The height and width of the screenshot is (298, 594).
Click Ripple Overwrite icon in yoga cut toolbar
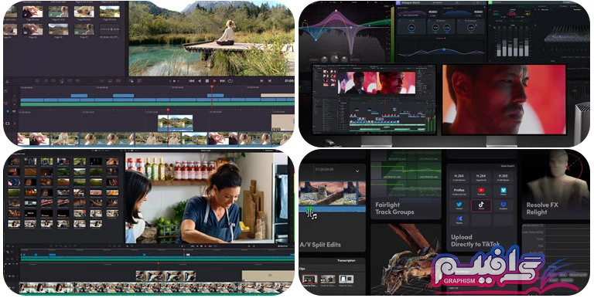pos(53,80)
